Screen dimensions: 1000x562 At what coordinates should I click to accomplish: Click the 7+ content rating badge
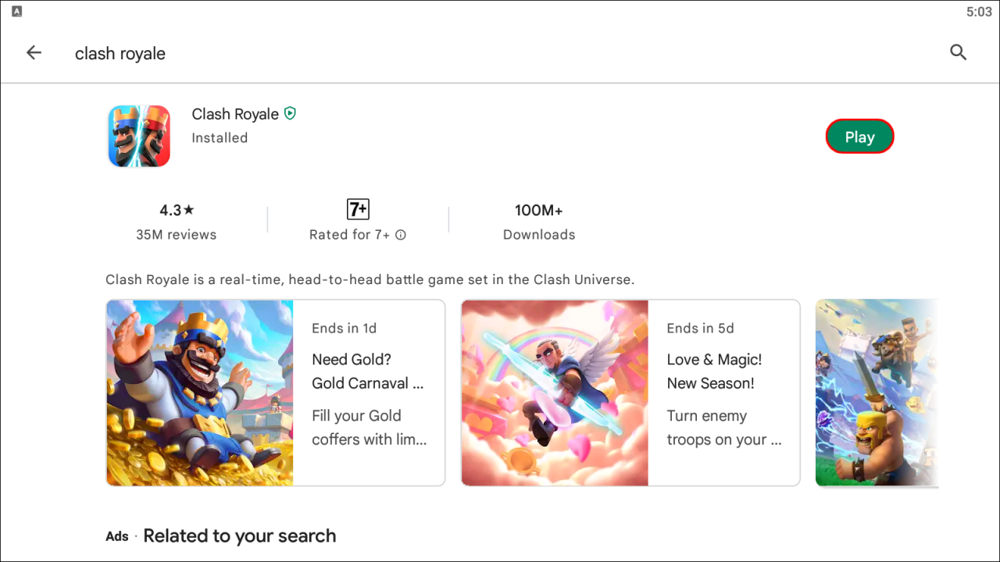click(x=357, y=208)
